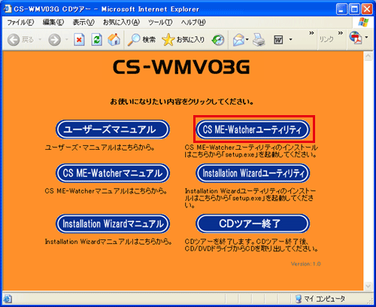Click text CS ME-Watcherマニュアルはこちらから。
Viewport: 376px width, 307px height.
pos(106,191)
